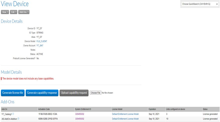Click the Add-On column header
Viewport: 220px width, 122px height.
[x=19, y=109]
